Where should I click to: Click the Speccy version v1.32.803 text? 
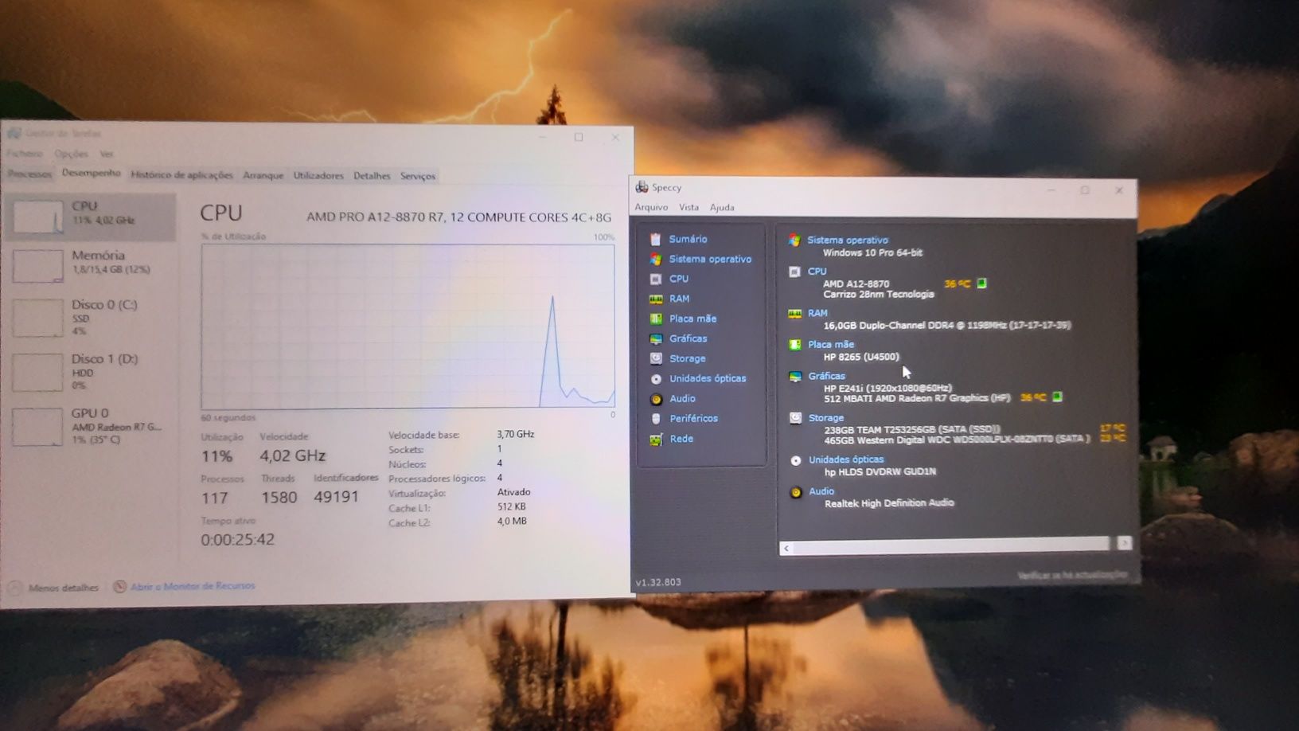click(658, 582)
